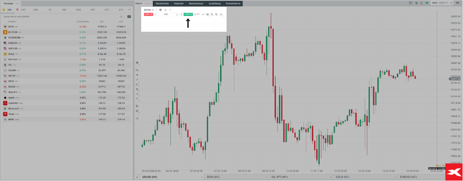
Task: Click the green diamond icon
Action: (x=427, y=3)
